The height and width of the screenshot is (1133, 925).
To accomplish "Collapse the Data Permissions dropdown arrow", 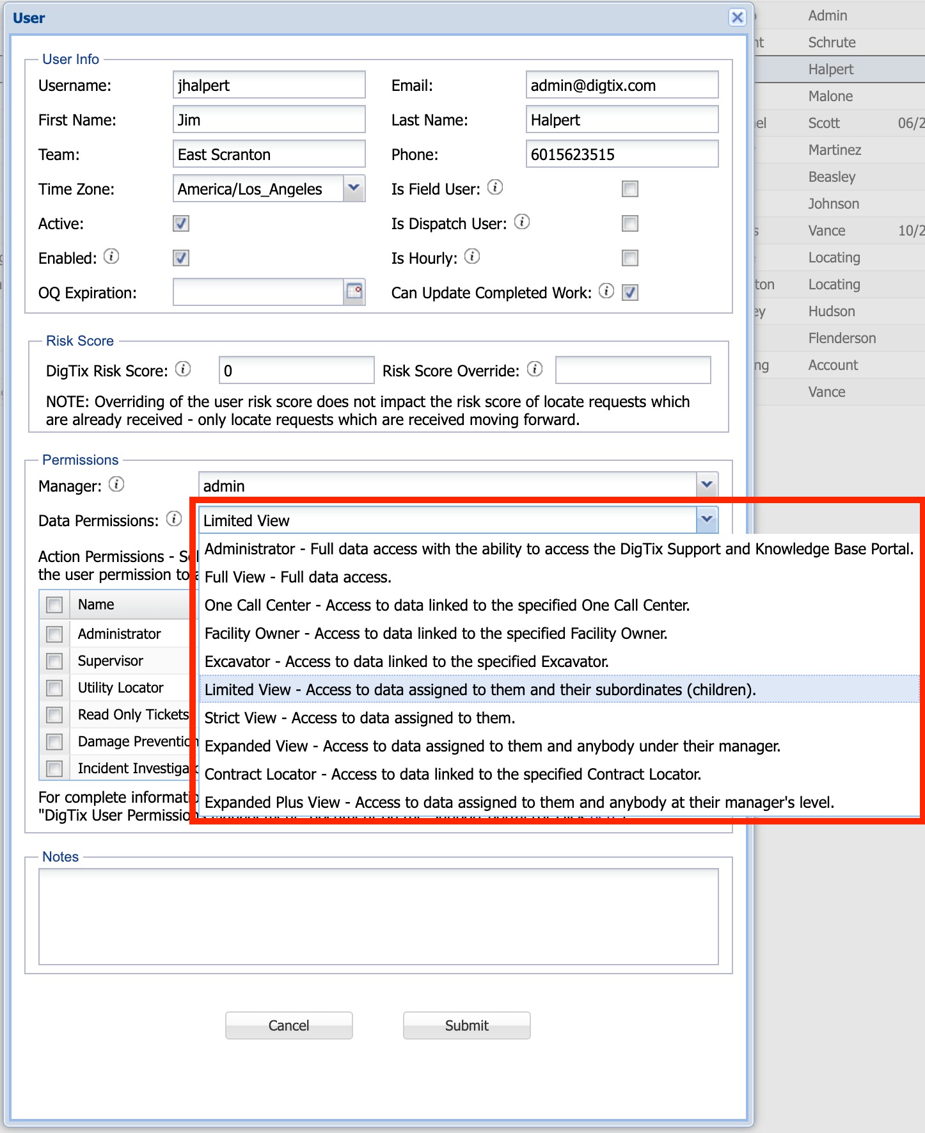I will (707, 519).
